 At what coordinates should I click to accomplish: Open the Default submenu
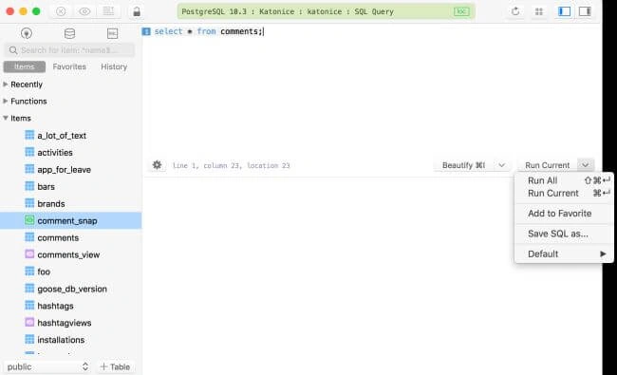[564, 253]
